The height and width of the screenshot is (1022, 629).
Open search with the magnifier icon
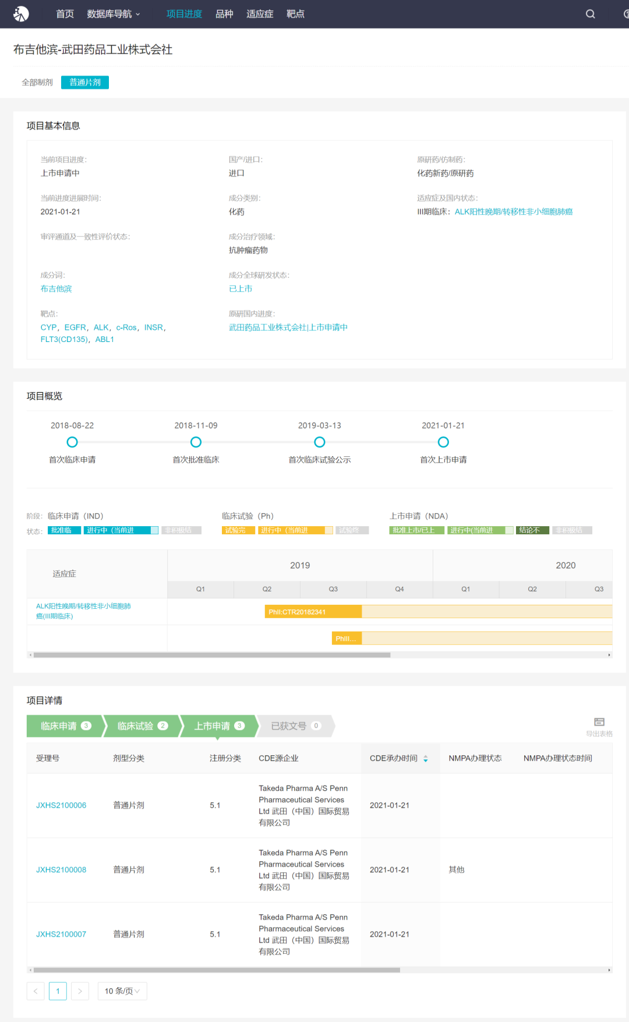click(x=591, y=14)
